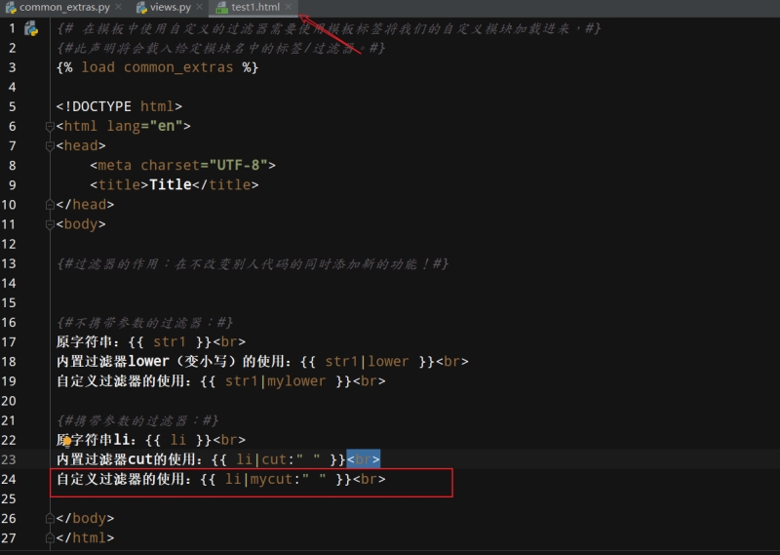The height and width of the screenshot is (555, 780).
Task: Close the common_extras.py tab
Action: tap(118, 7)
